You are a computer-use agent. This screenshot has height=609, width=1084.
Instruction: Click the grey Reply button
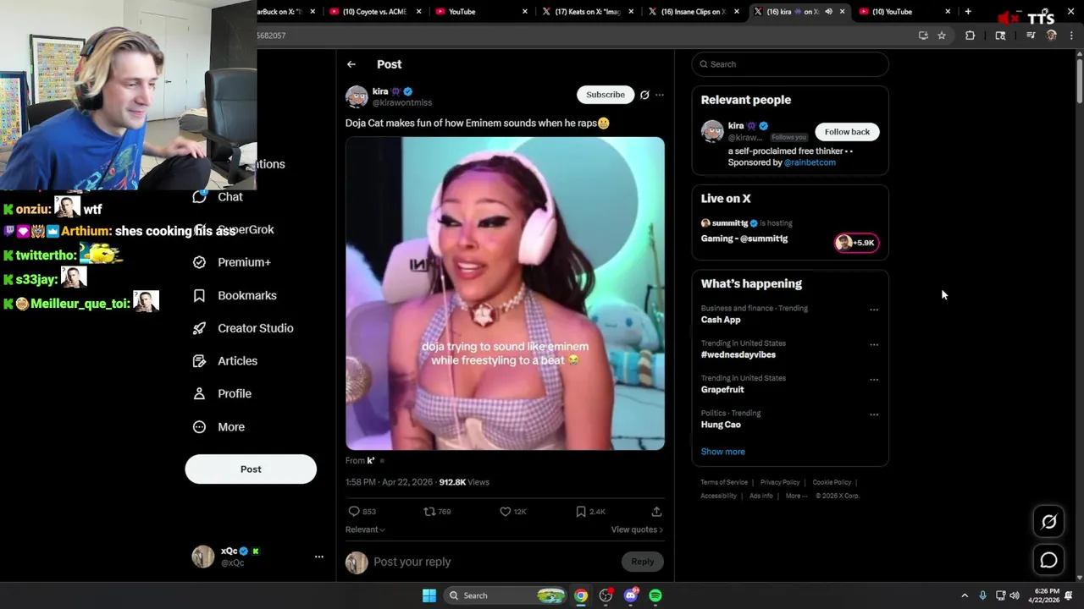click(x=642, y=562)
